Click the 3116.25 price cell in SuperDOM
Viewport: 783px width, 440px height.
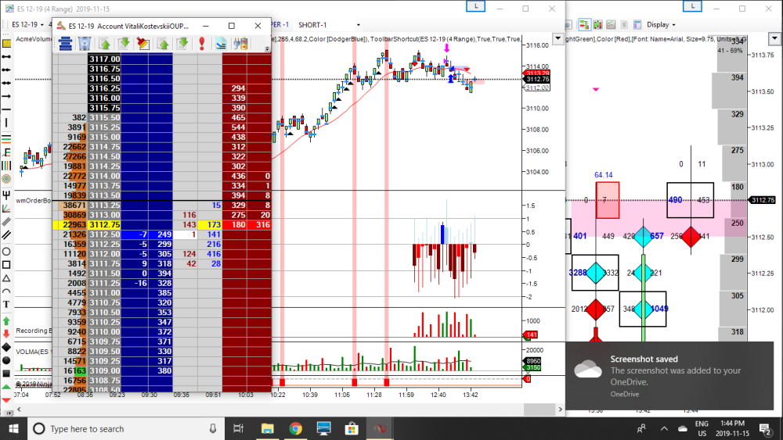104,88
